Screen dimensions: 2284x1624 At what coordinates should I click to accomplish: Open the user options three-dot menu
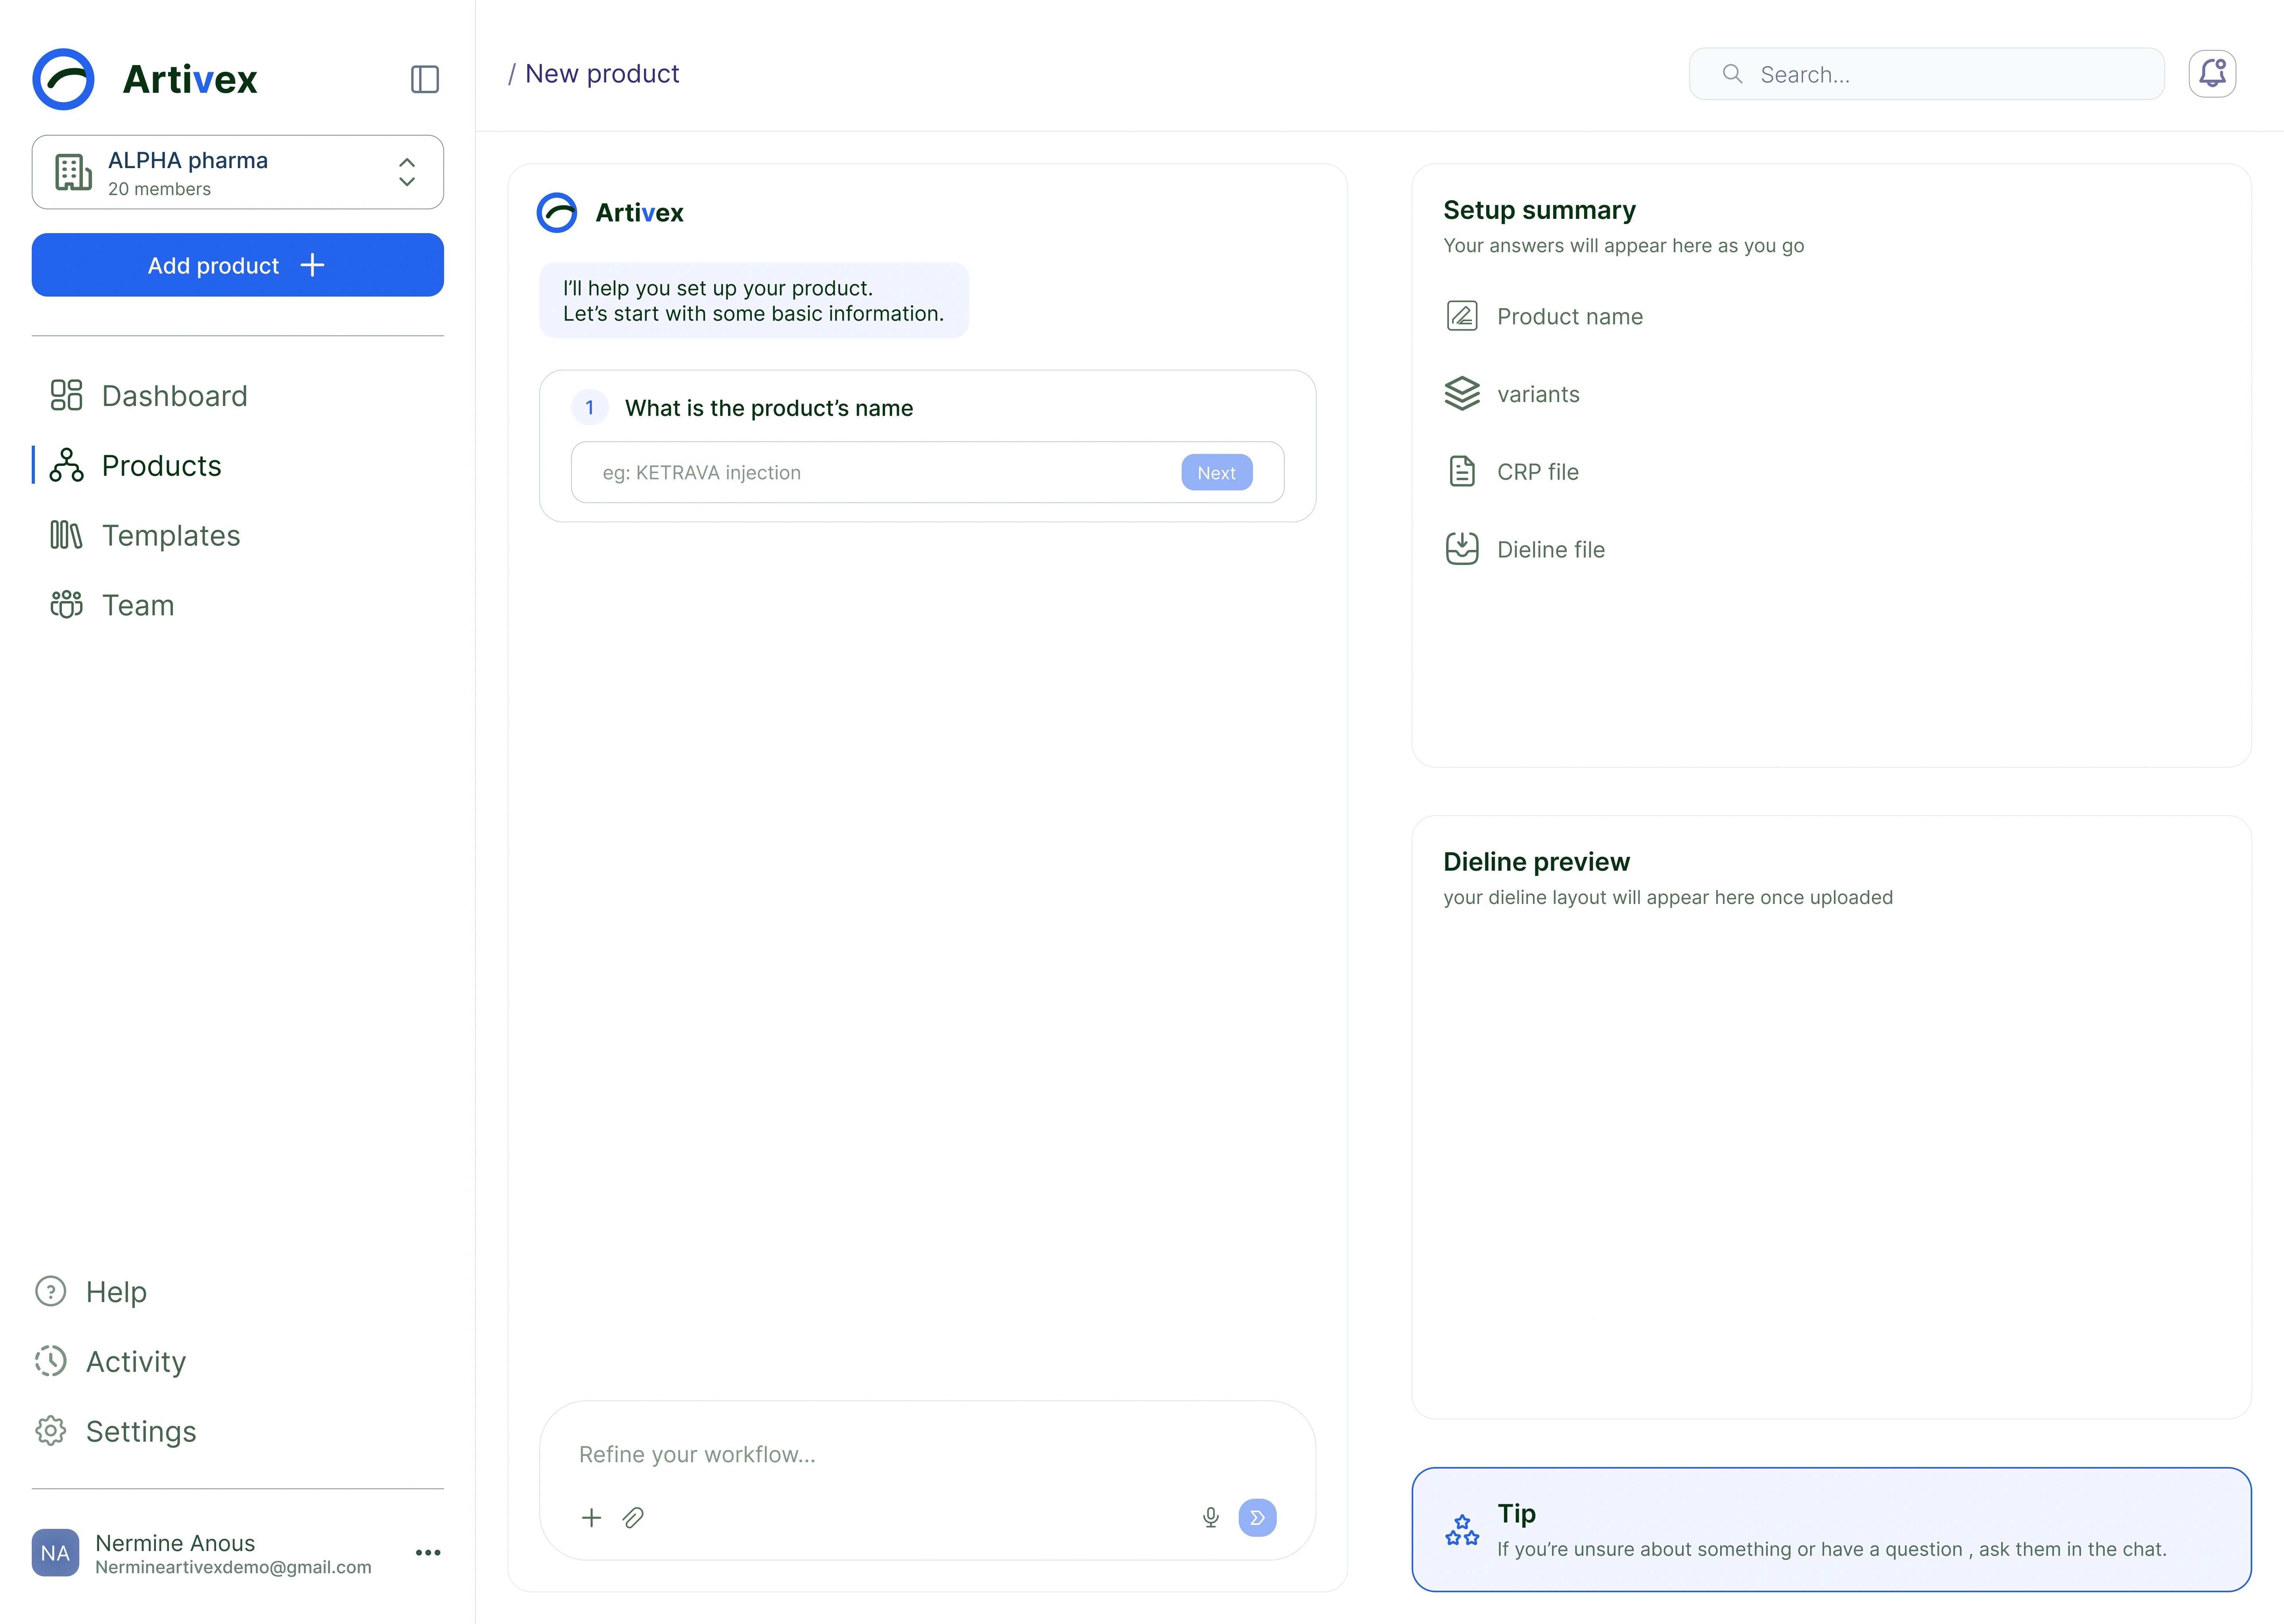click(x=428, y=1553)
